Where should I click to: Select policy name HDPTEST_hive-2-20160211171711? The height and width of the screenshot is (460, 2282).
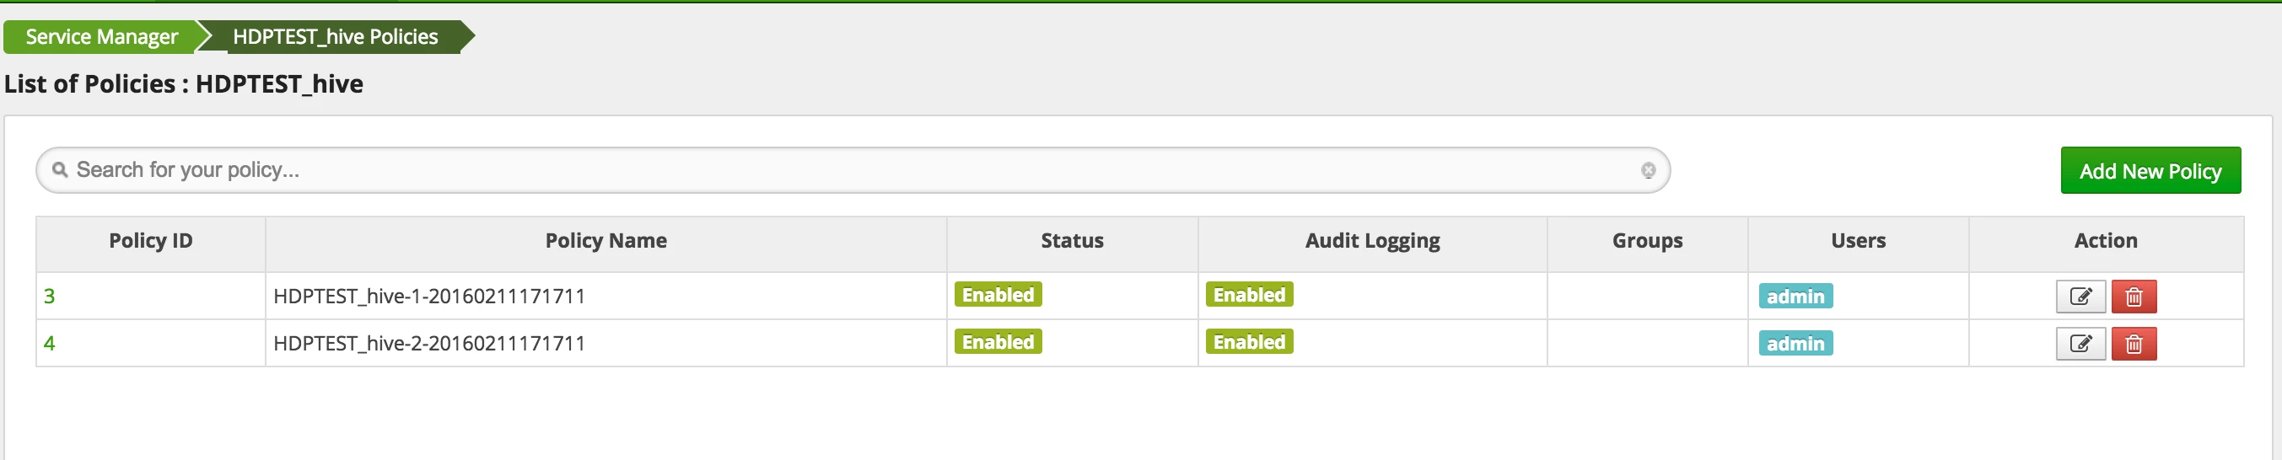tap(428, 343)
